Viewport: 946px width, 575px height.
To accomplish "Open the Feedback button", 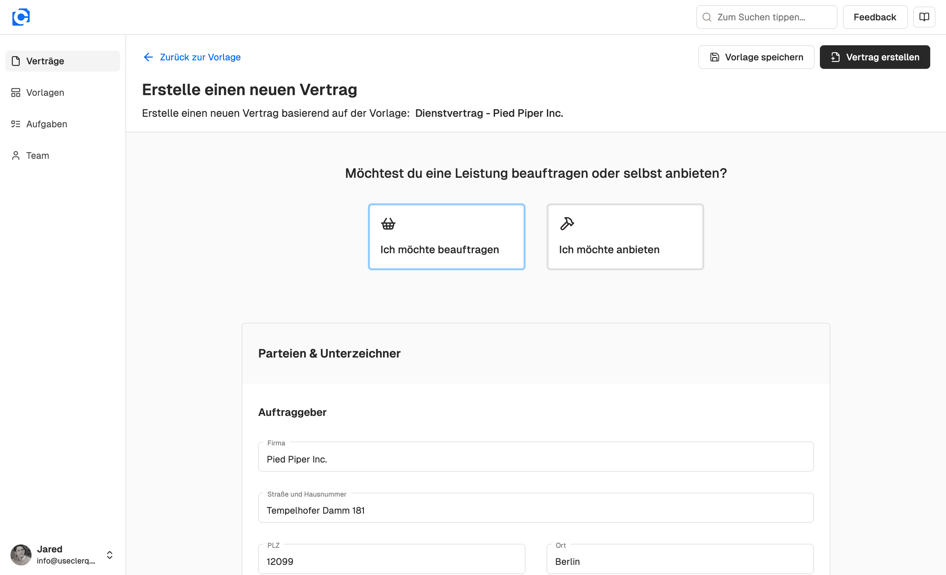I will (875, 17).
